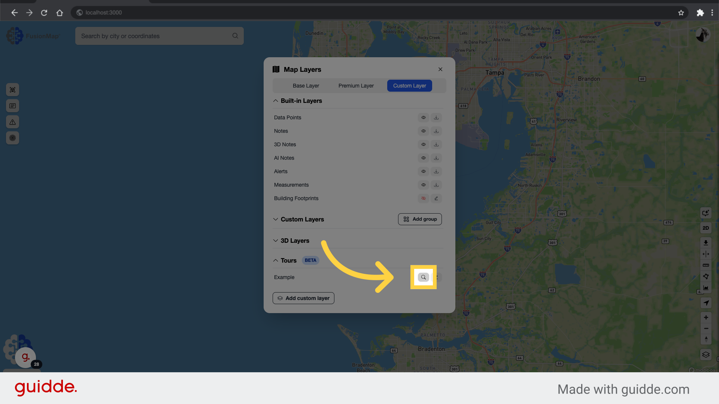Toggle visibility of the Data Points layer
This screenshot has height=404, width=719.
click(x=423, y=117)
